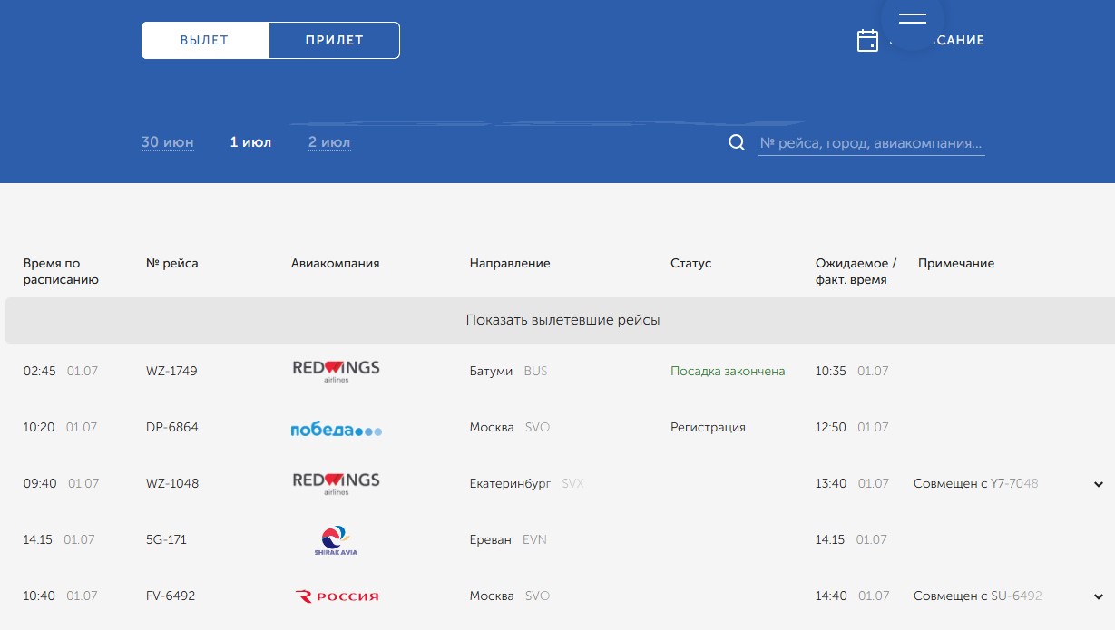
Task: Click flight number DP-6864
Action: click(x=171, y=427)
